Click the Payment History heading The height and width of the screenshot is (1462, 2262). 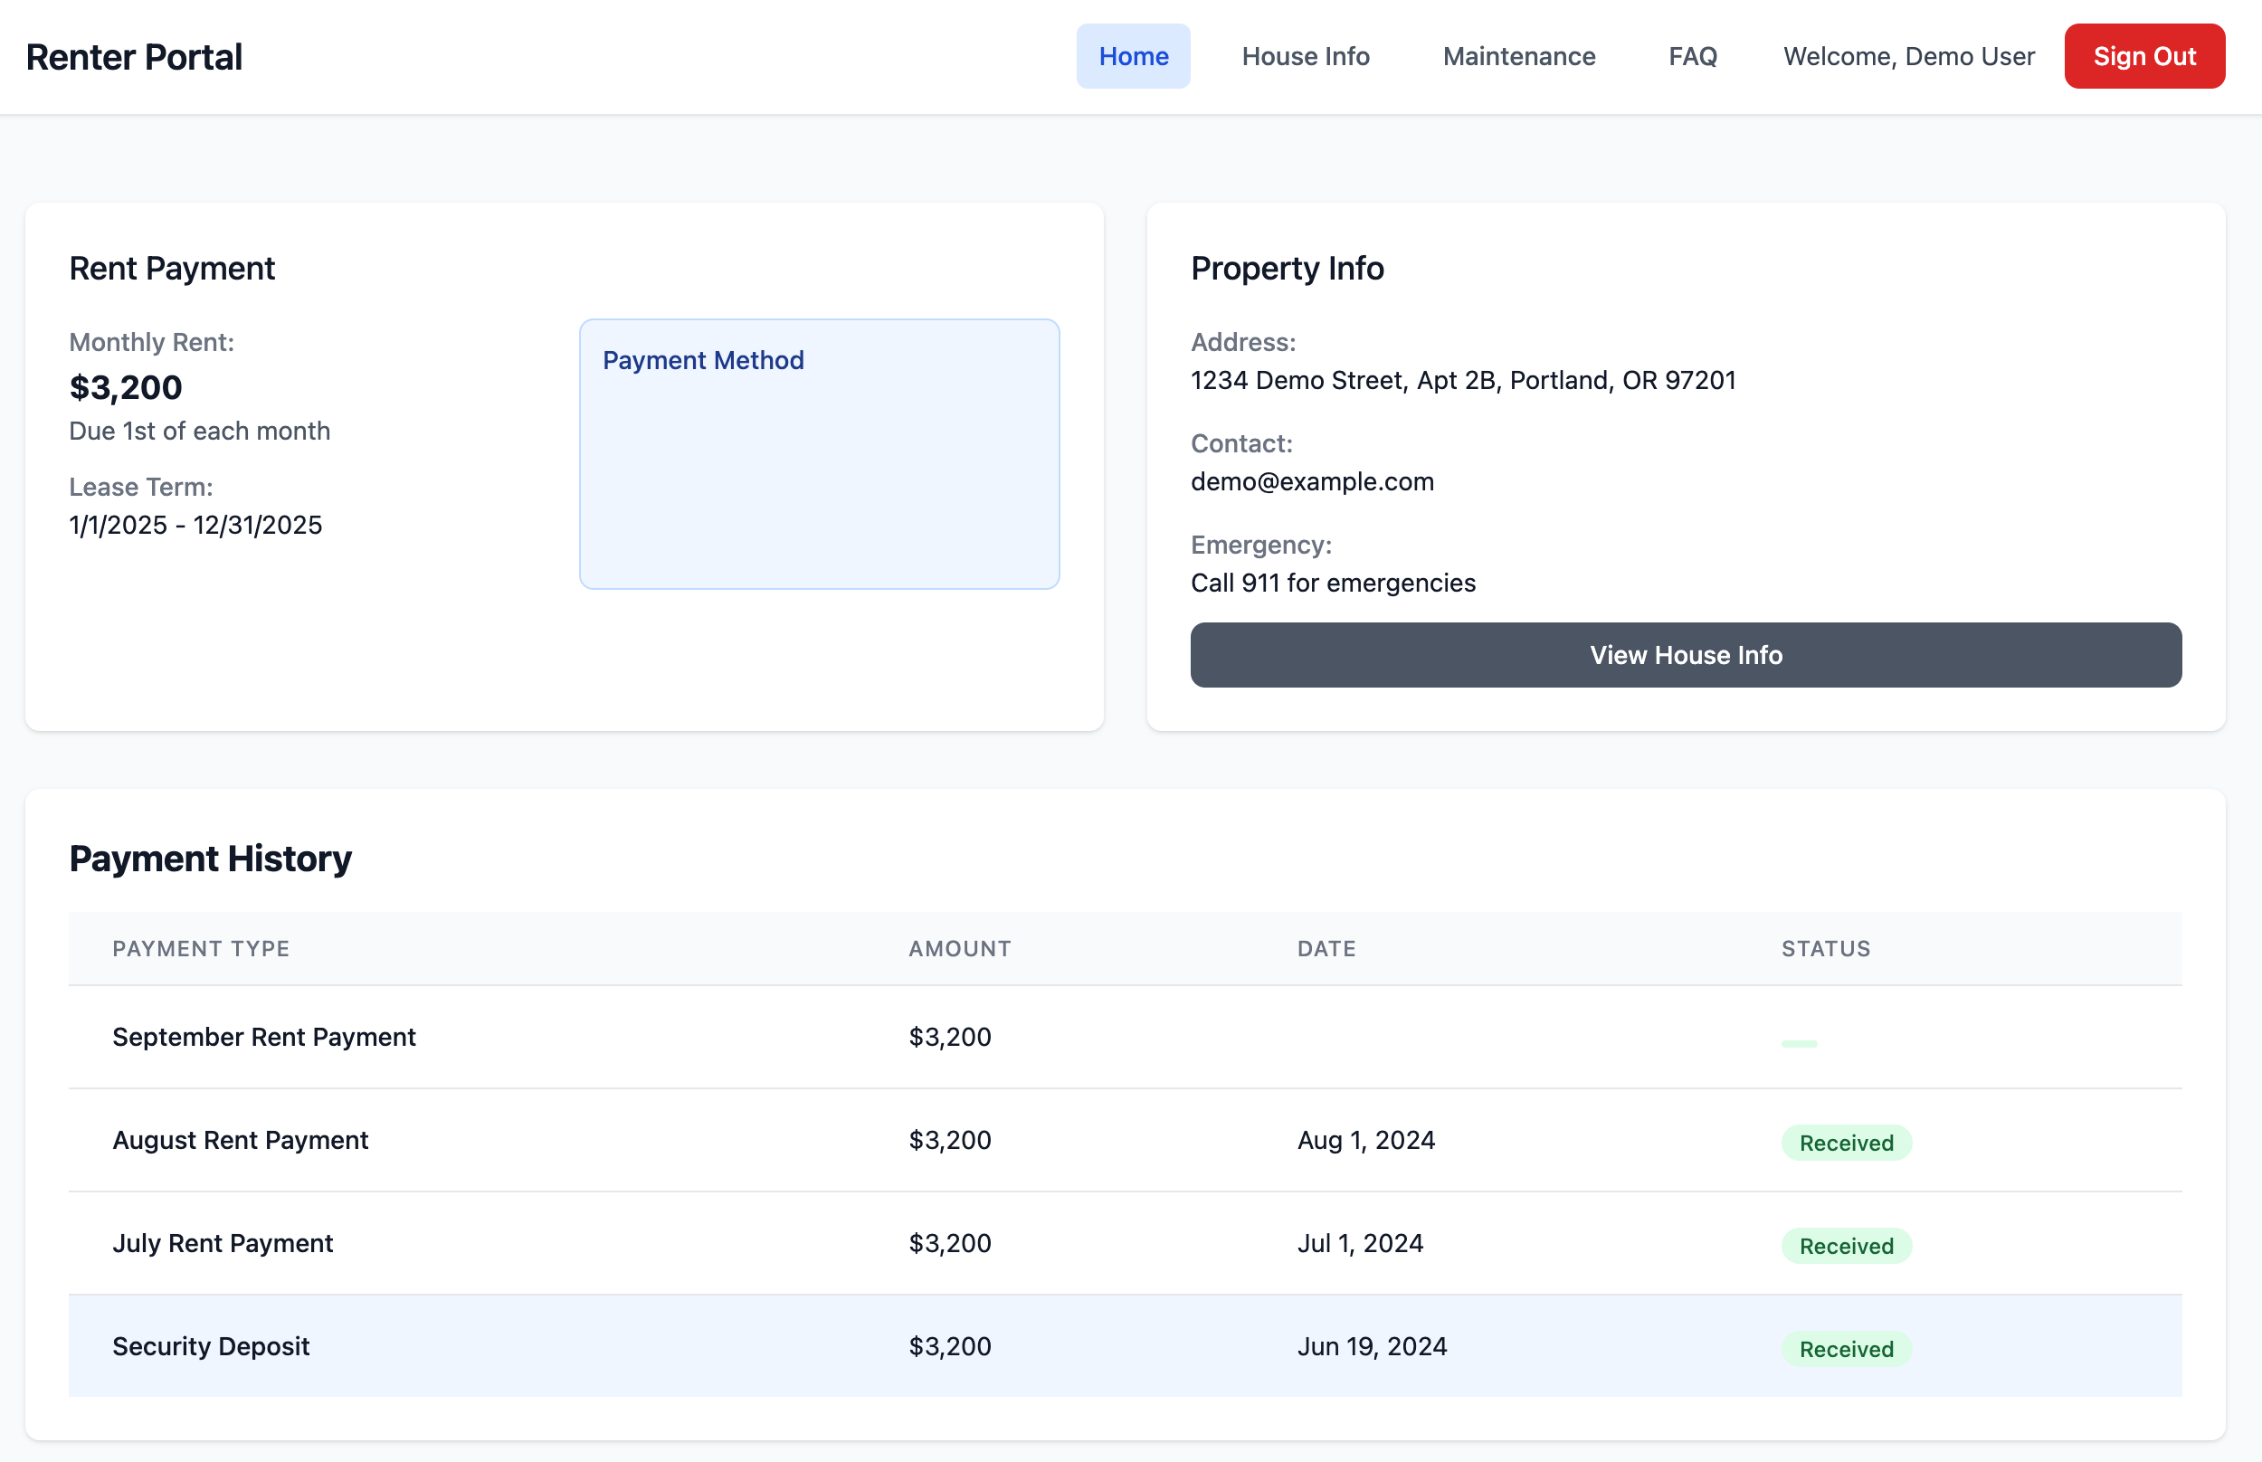[x=210, y=859]
